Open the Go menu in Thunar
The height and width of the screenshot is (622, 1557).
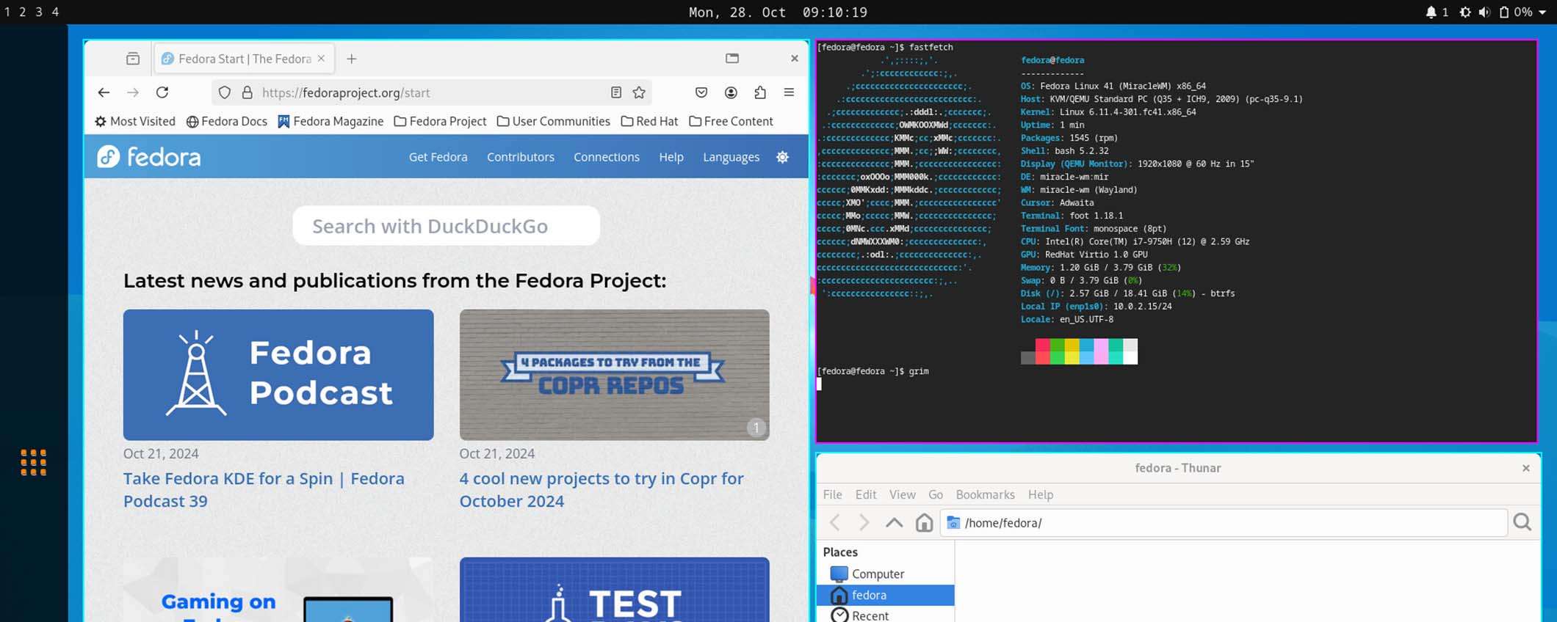936,494
